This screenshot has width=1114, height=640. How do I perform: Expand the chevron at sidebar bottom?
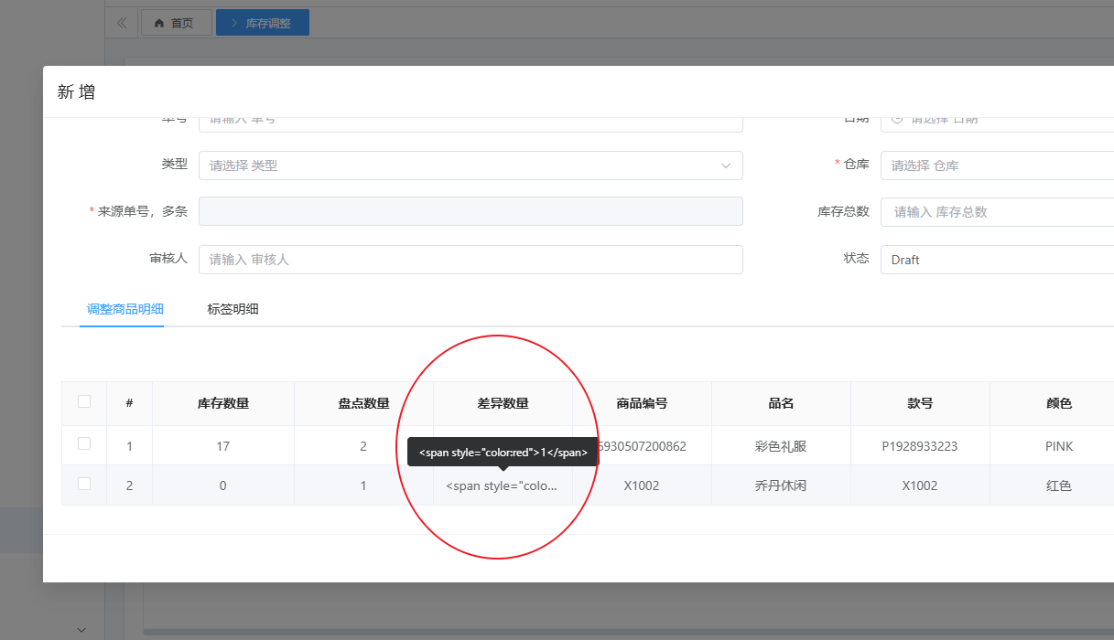tap(81, 629)
